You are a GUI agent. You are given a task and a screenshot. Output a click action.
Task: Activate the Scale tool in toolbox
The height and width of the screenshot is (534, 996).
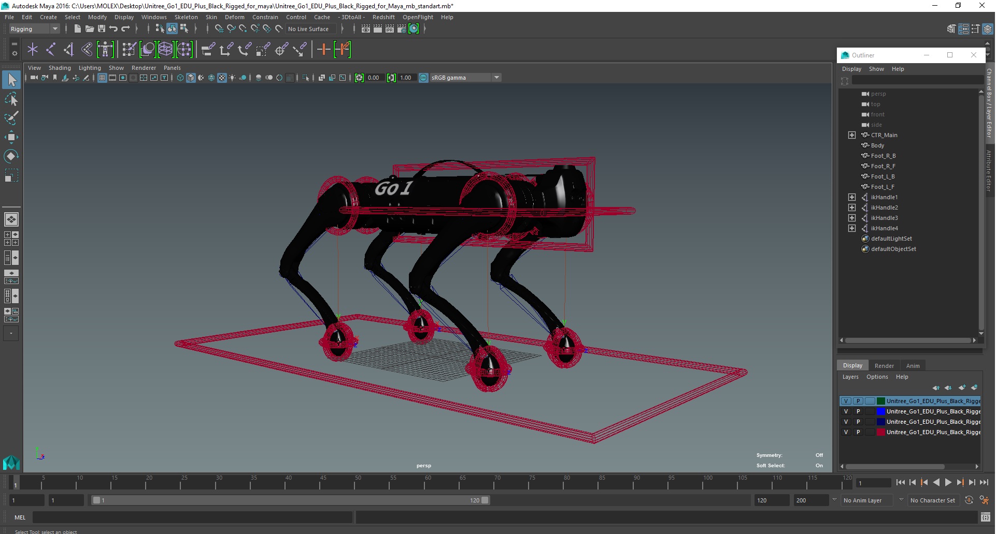[11, 175]
